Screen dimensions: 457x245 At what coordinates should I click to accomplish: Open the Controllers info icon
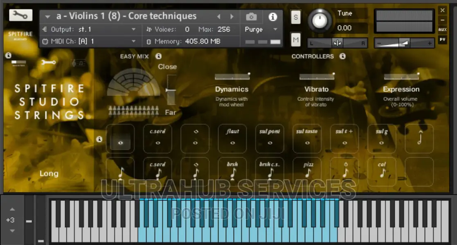(x=342, y=56)
